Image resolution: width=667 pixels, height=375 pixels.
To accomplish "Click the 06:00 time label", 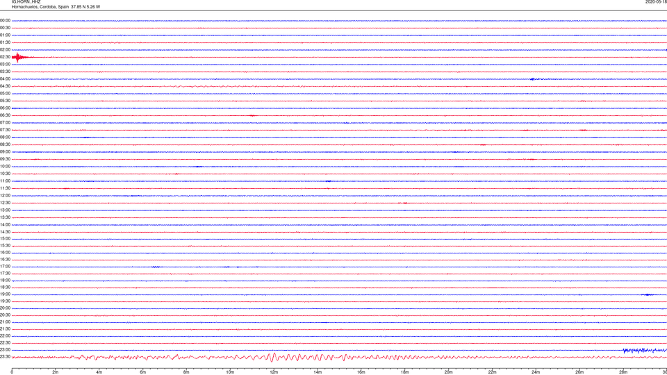I will [x=5, y=108].
